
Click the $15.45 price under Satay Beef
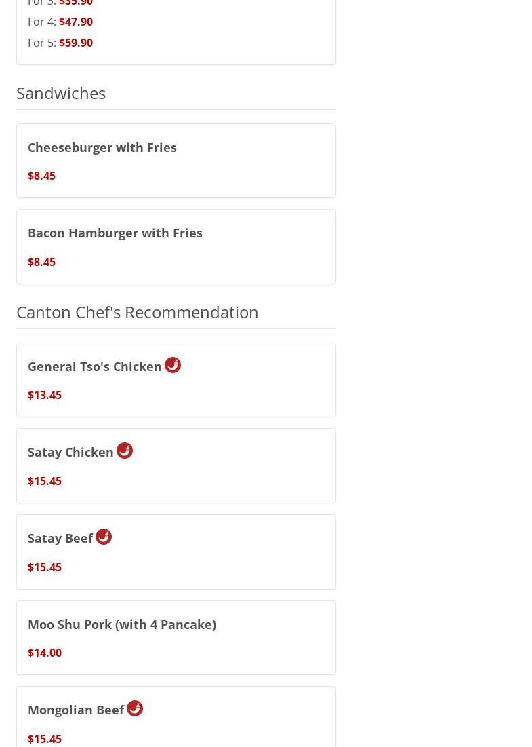tap(45, 567)
